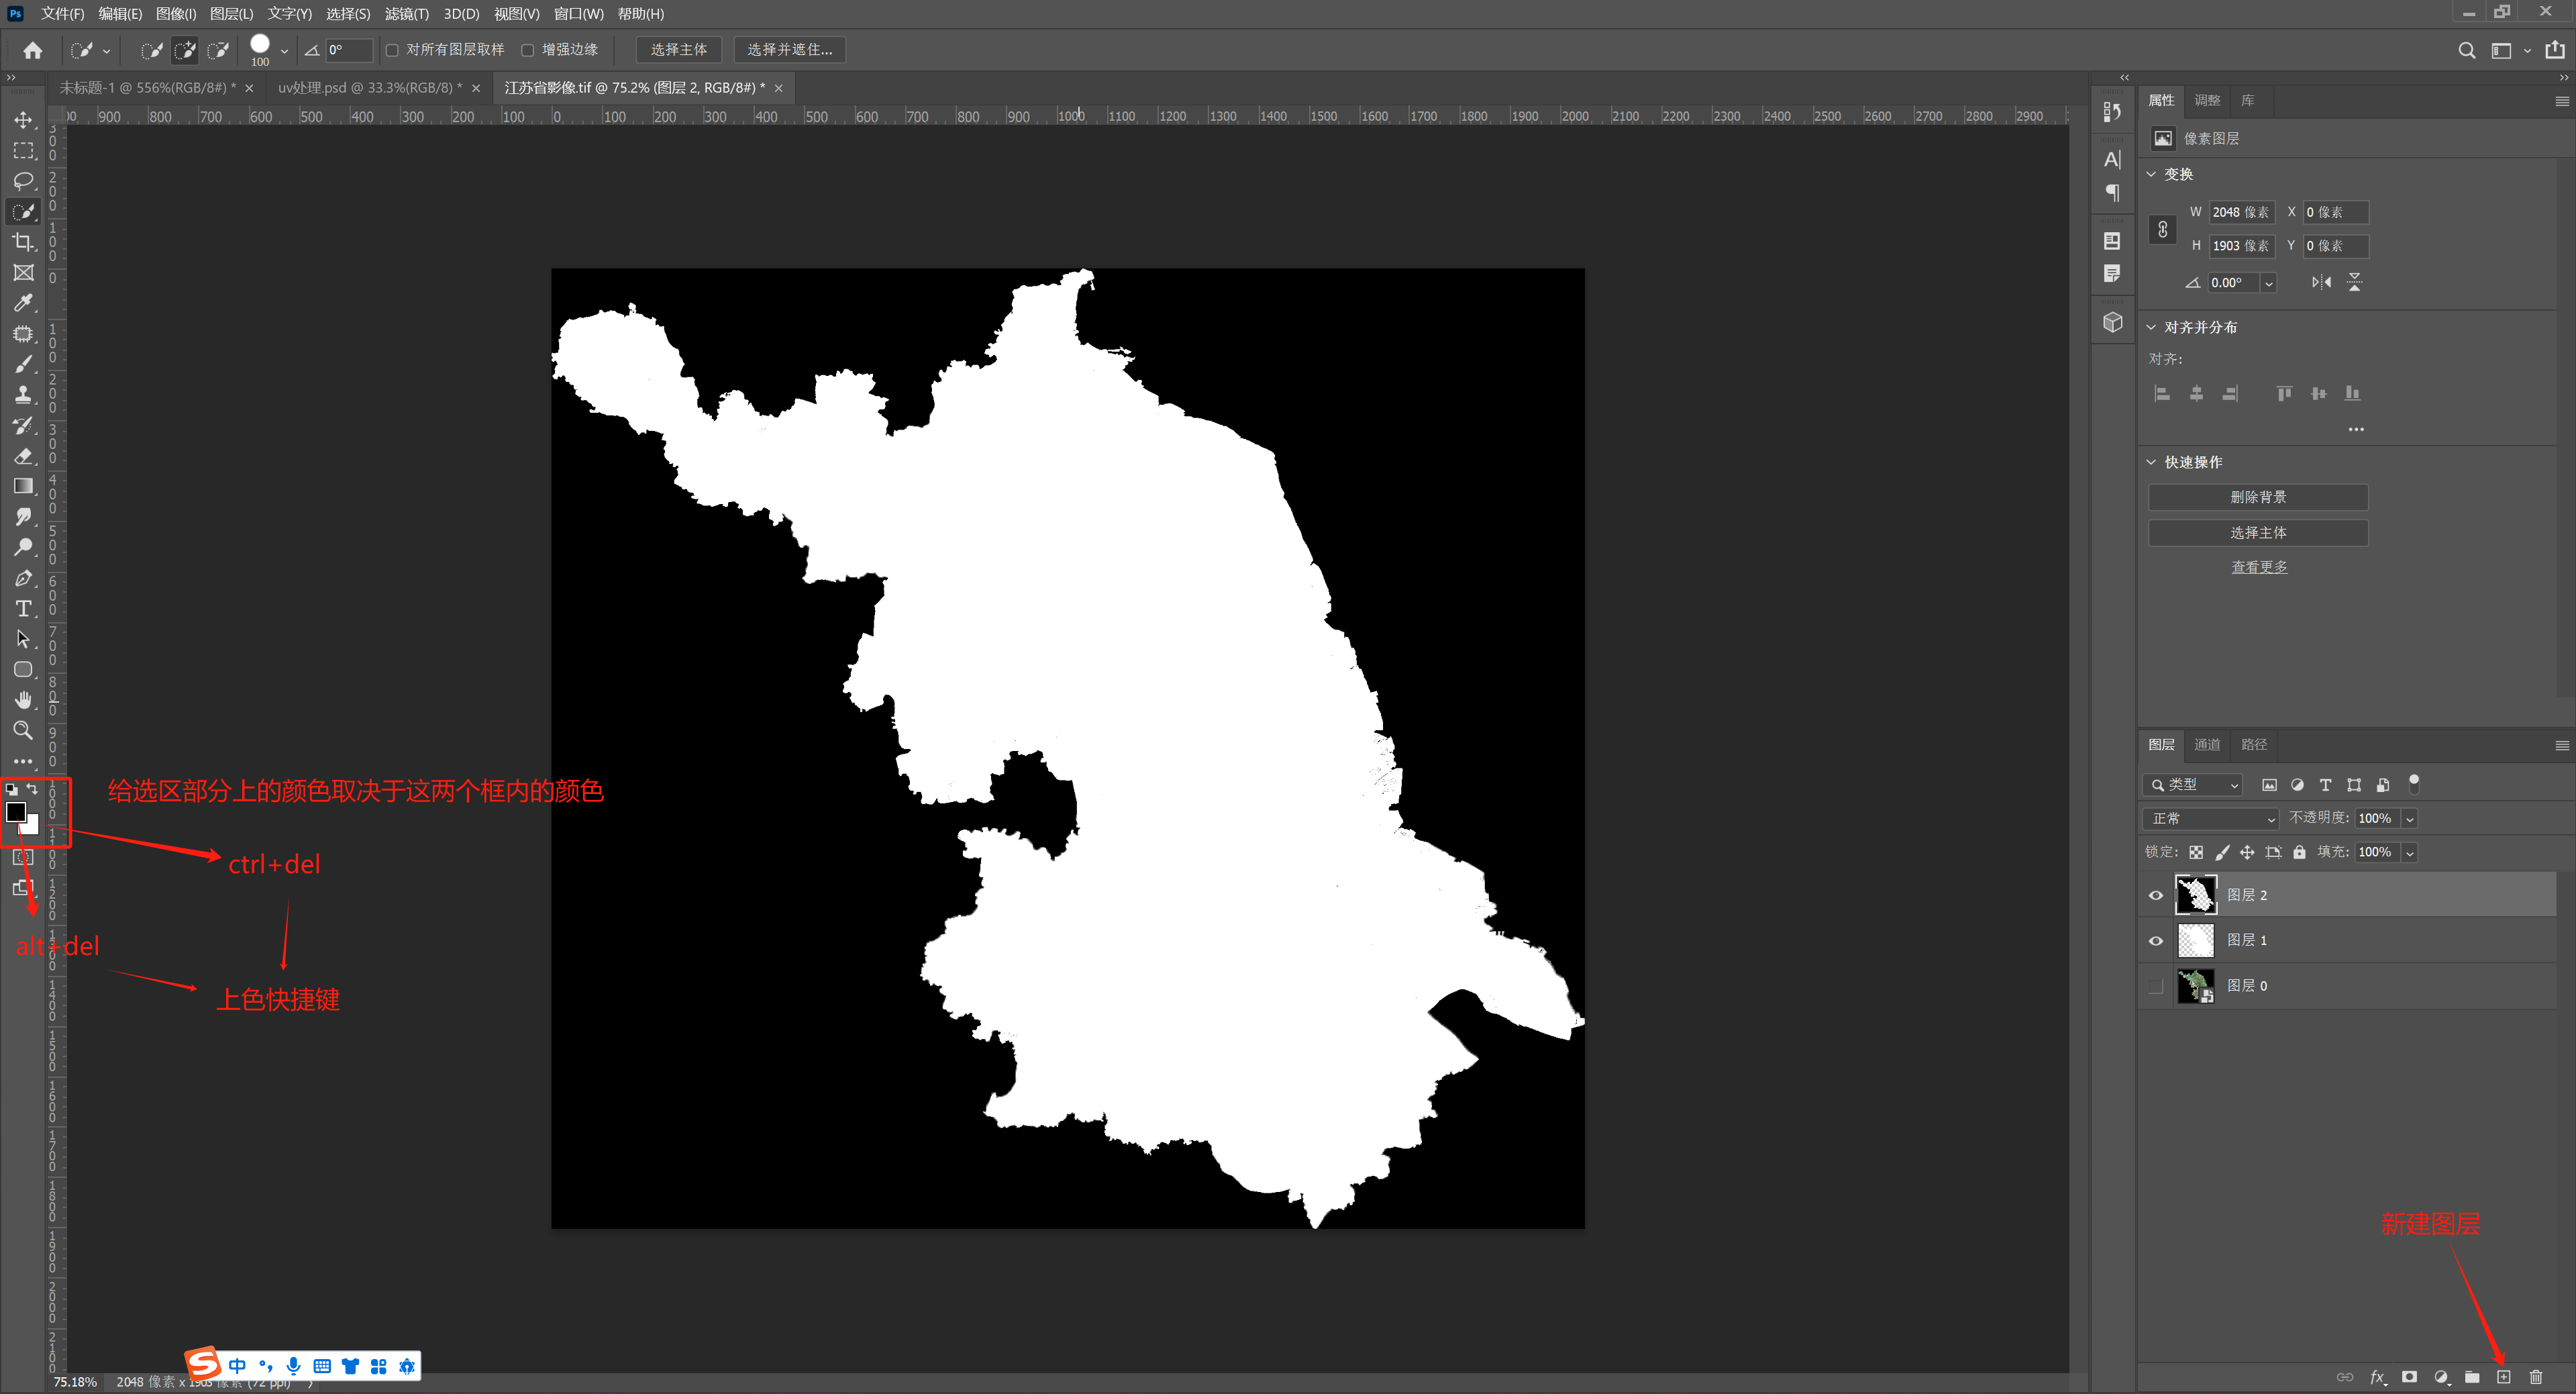Switch to uv处理.psd document tab
Viewport: 2576px width, 1394px height.
(370, 88)
